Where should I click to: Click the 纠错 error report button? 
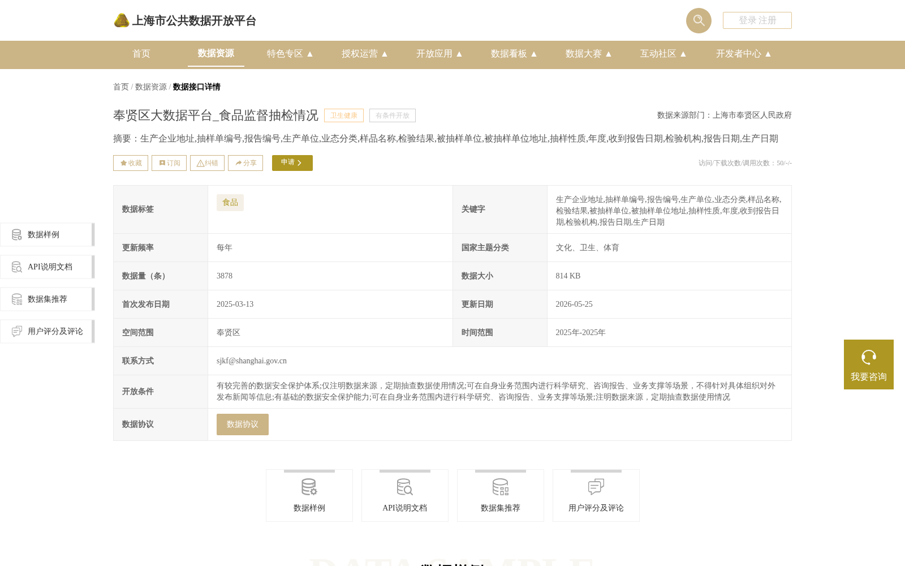tap(207, 163)
